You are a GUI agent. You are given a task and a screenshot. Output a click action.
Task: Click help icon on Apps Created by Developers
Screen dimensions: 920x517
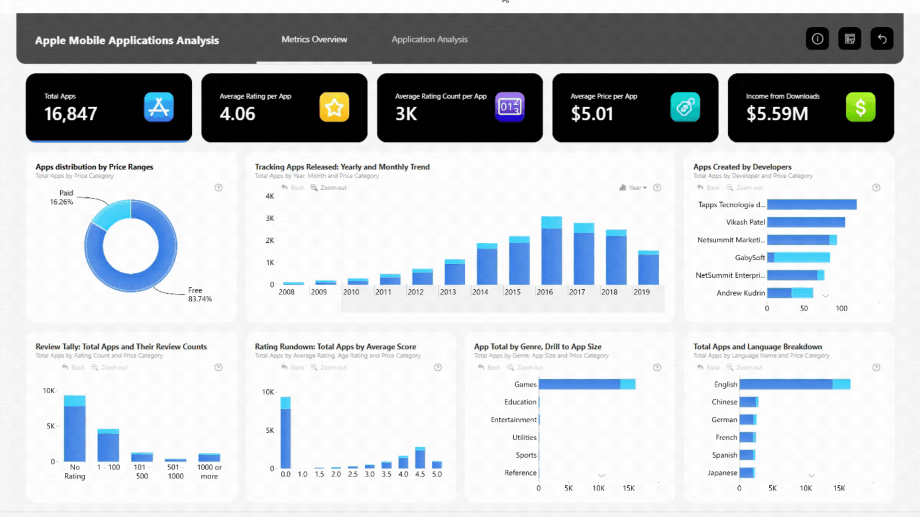point(876,188)
